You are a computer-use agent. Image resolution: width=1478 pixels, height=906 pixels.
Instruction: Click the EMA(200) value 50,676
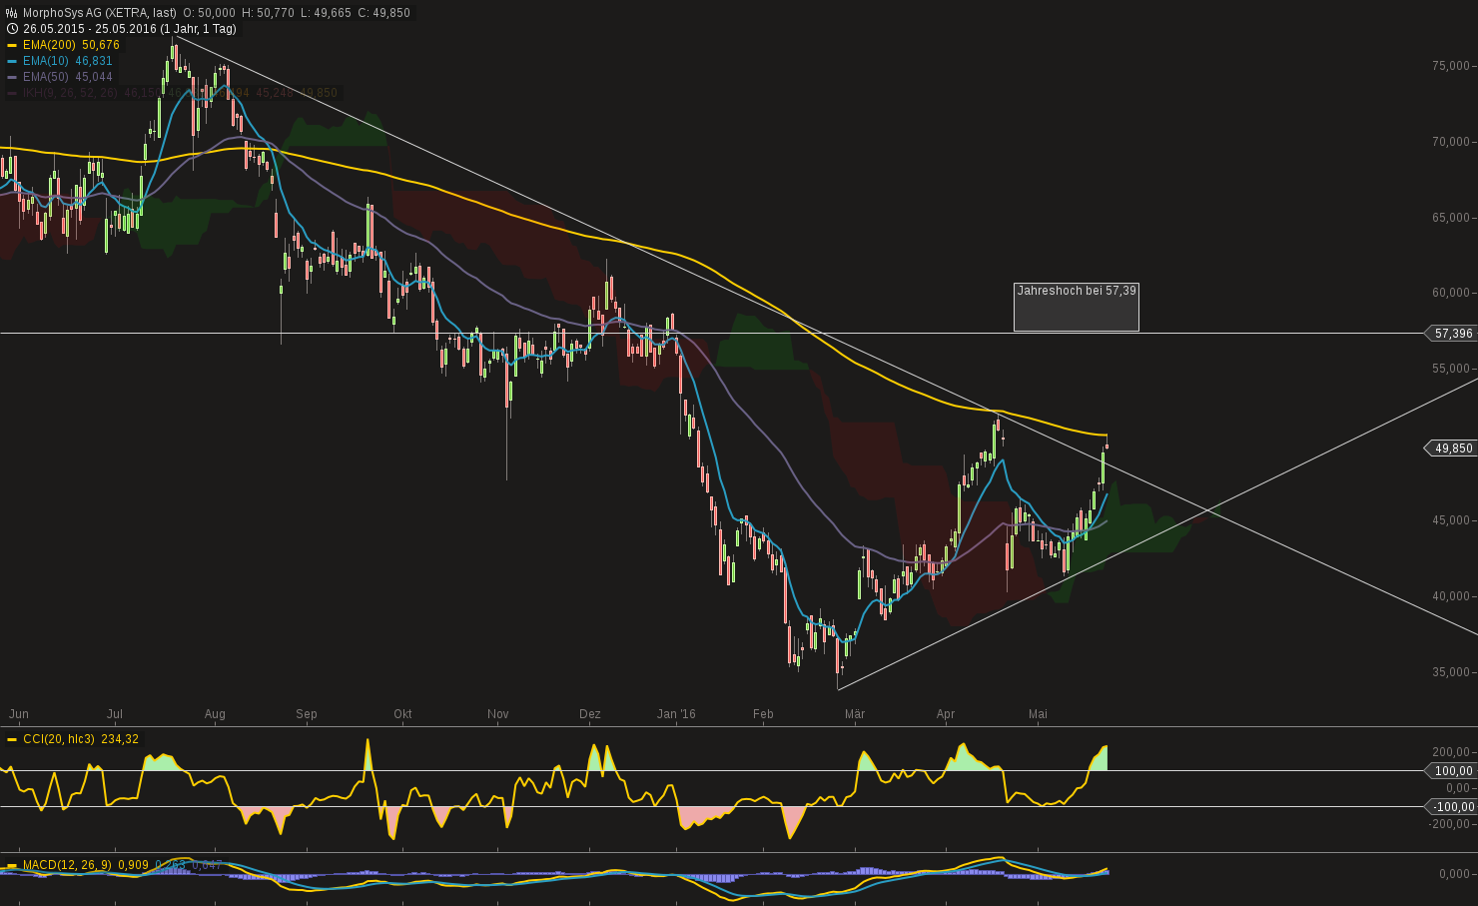tap(101, 45)
